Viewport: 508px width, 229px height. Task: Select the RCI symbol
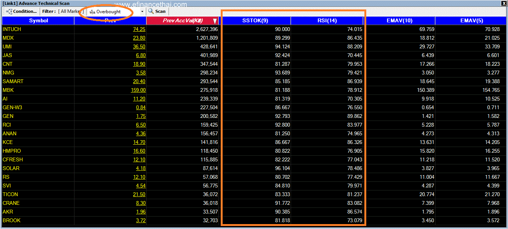coord(8,125)
